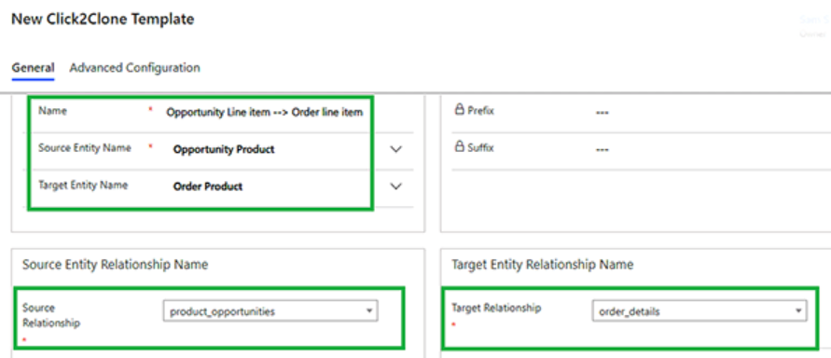Click the Target Entity Relationship Name heading

click(542, 264)
